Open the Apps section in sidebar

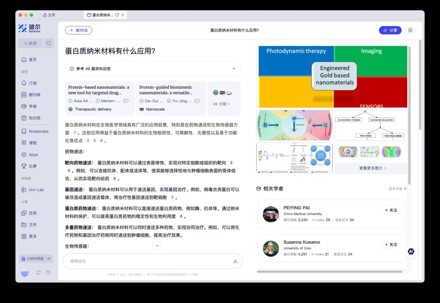(33, 154)
